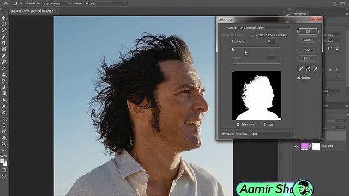The width and height of the screenshot is (349, 196).
Task: Select the Brush tool
Action: 4,68
